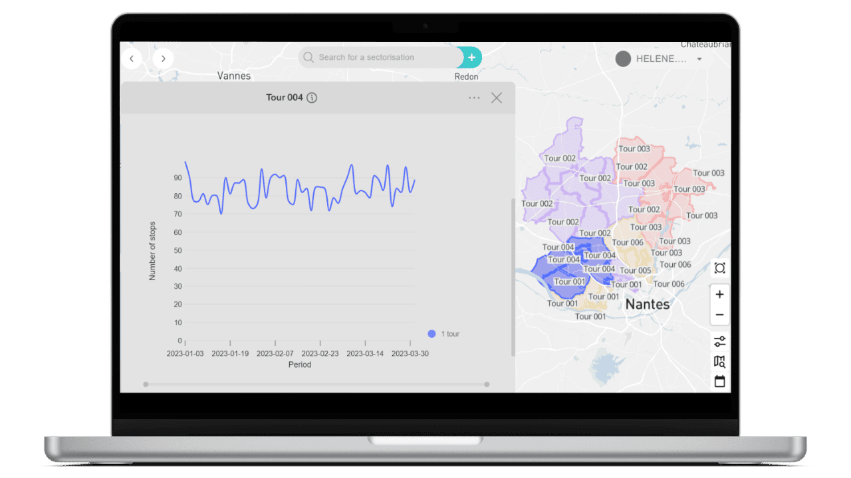This screenshot has width=851, height=478.
Task: Click the left handle of period slider
Action: click(146, 384)
